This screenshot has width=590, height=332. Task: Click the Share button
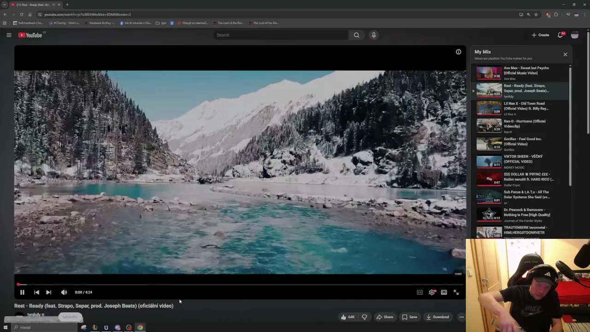[384, 317]
